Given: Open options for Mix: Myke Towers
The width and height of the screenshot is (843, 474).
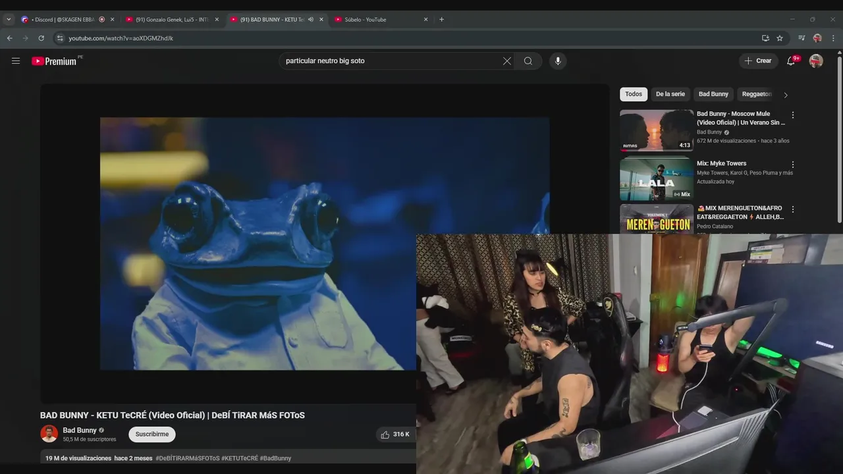Looking at the screenshot, I should pyautogui.click(x=793, y=165).
